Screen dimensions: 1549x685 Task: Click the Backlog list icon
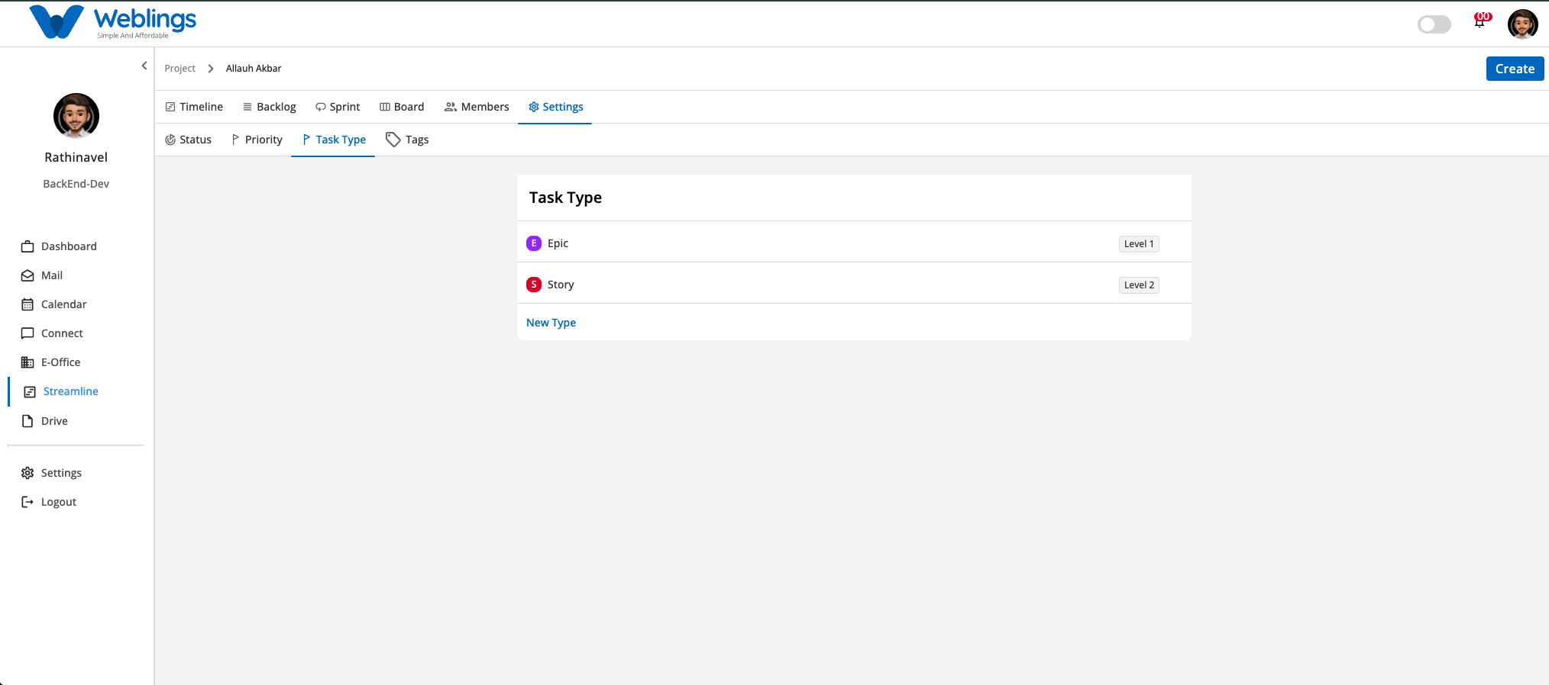tap(247, 107)
